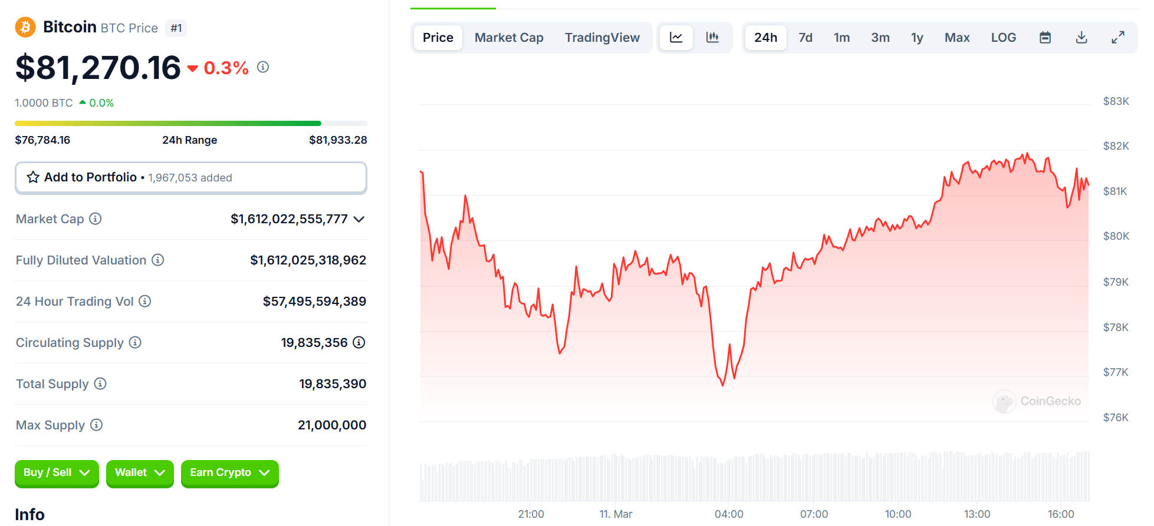Switch to the TradingView tab
Viewport: 1154px width, 526px height.
[602, 38]
